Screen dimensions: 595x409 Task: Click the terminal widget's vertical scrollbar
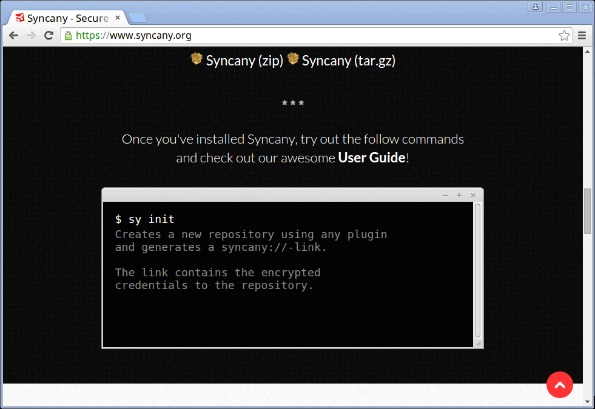click(x=478, y=271)
